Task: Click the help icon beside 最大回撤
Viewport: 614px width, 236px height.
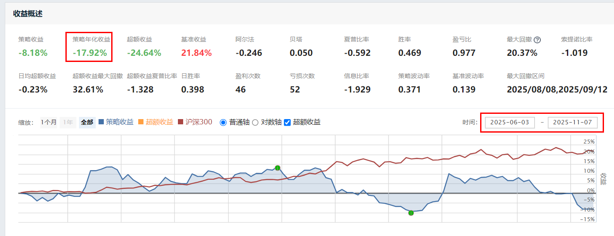Action: click(537, 40)
